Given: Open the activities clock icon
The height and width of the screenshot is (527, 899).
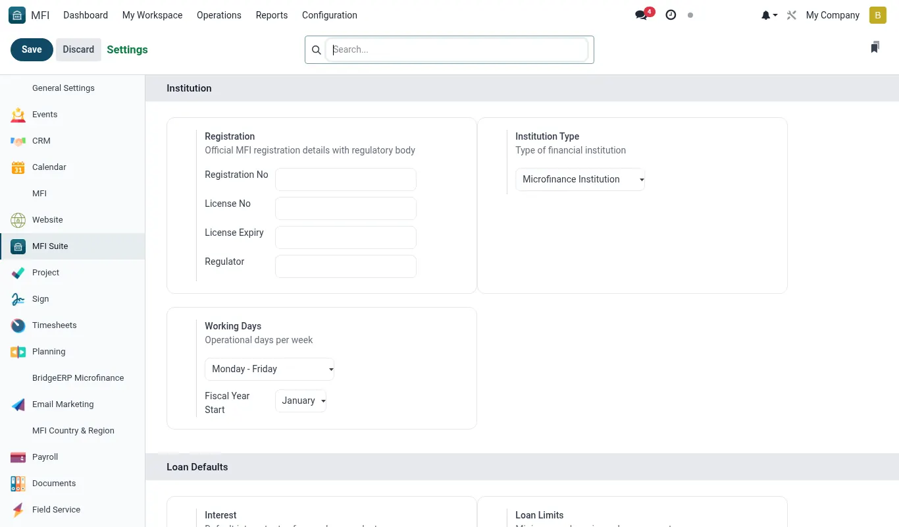Looking at the screenshot, I should point(671,14).
